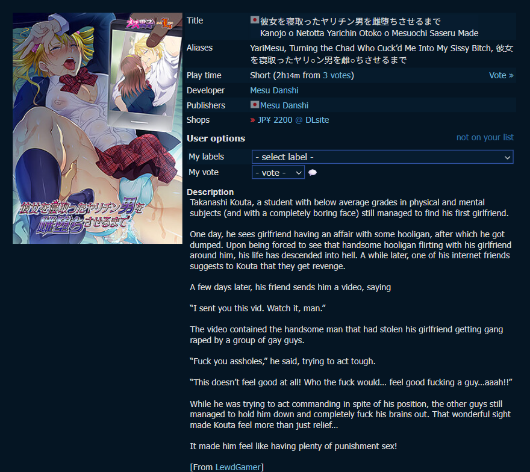Viewport: 530px width, 472px height.
Task: Click the chevron on the My labels combo box
Action: 507,157
